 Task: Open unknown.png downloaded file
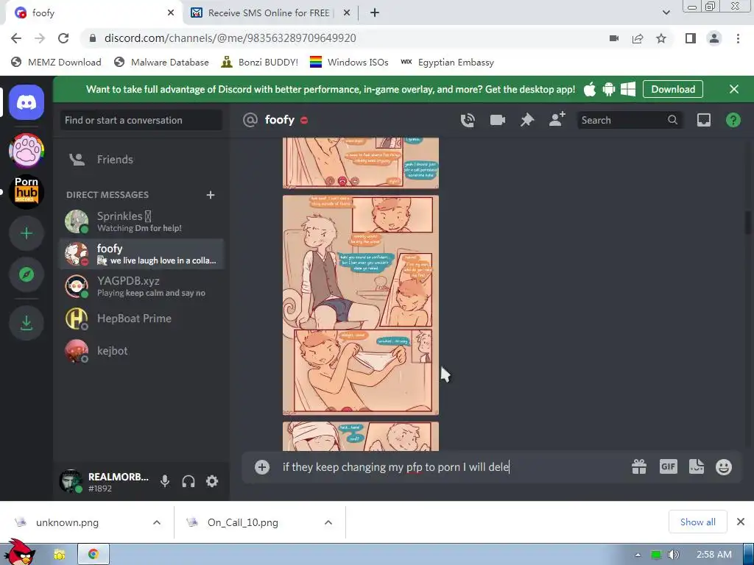pos(67,522)
